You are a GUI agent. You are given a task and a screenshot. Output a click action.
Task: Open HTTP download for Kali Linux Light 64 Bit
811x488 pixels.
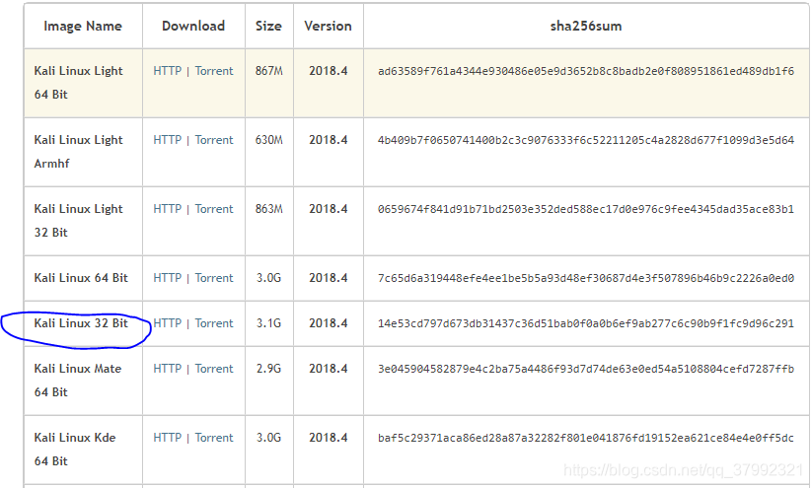167,71
